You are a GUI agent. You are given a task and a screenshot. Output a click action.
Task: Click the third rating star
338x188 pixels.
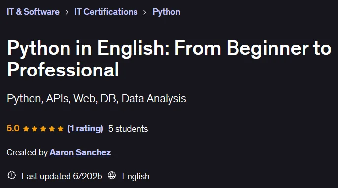tap(43, 129)
